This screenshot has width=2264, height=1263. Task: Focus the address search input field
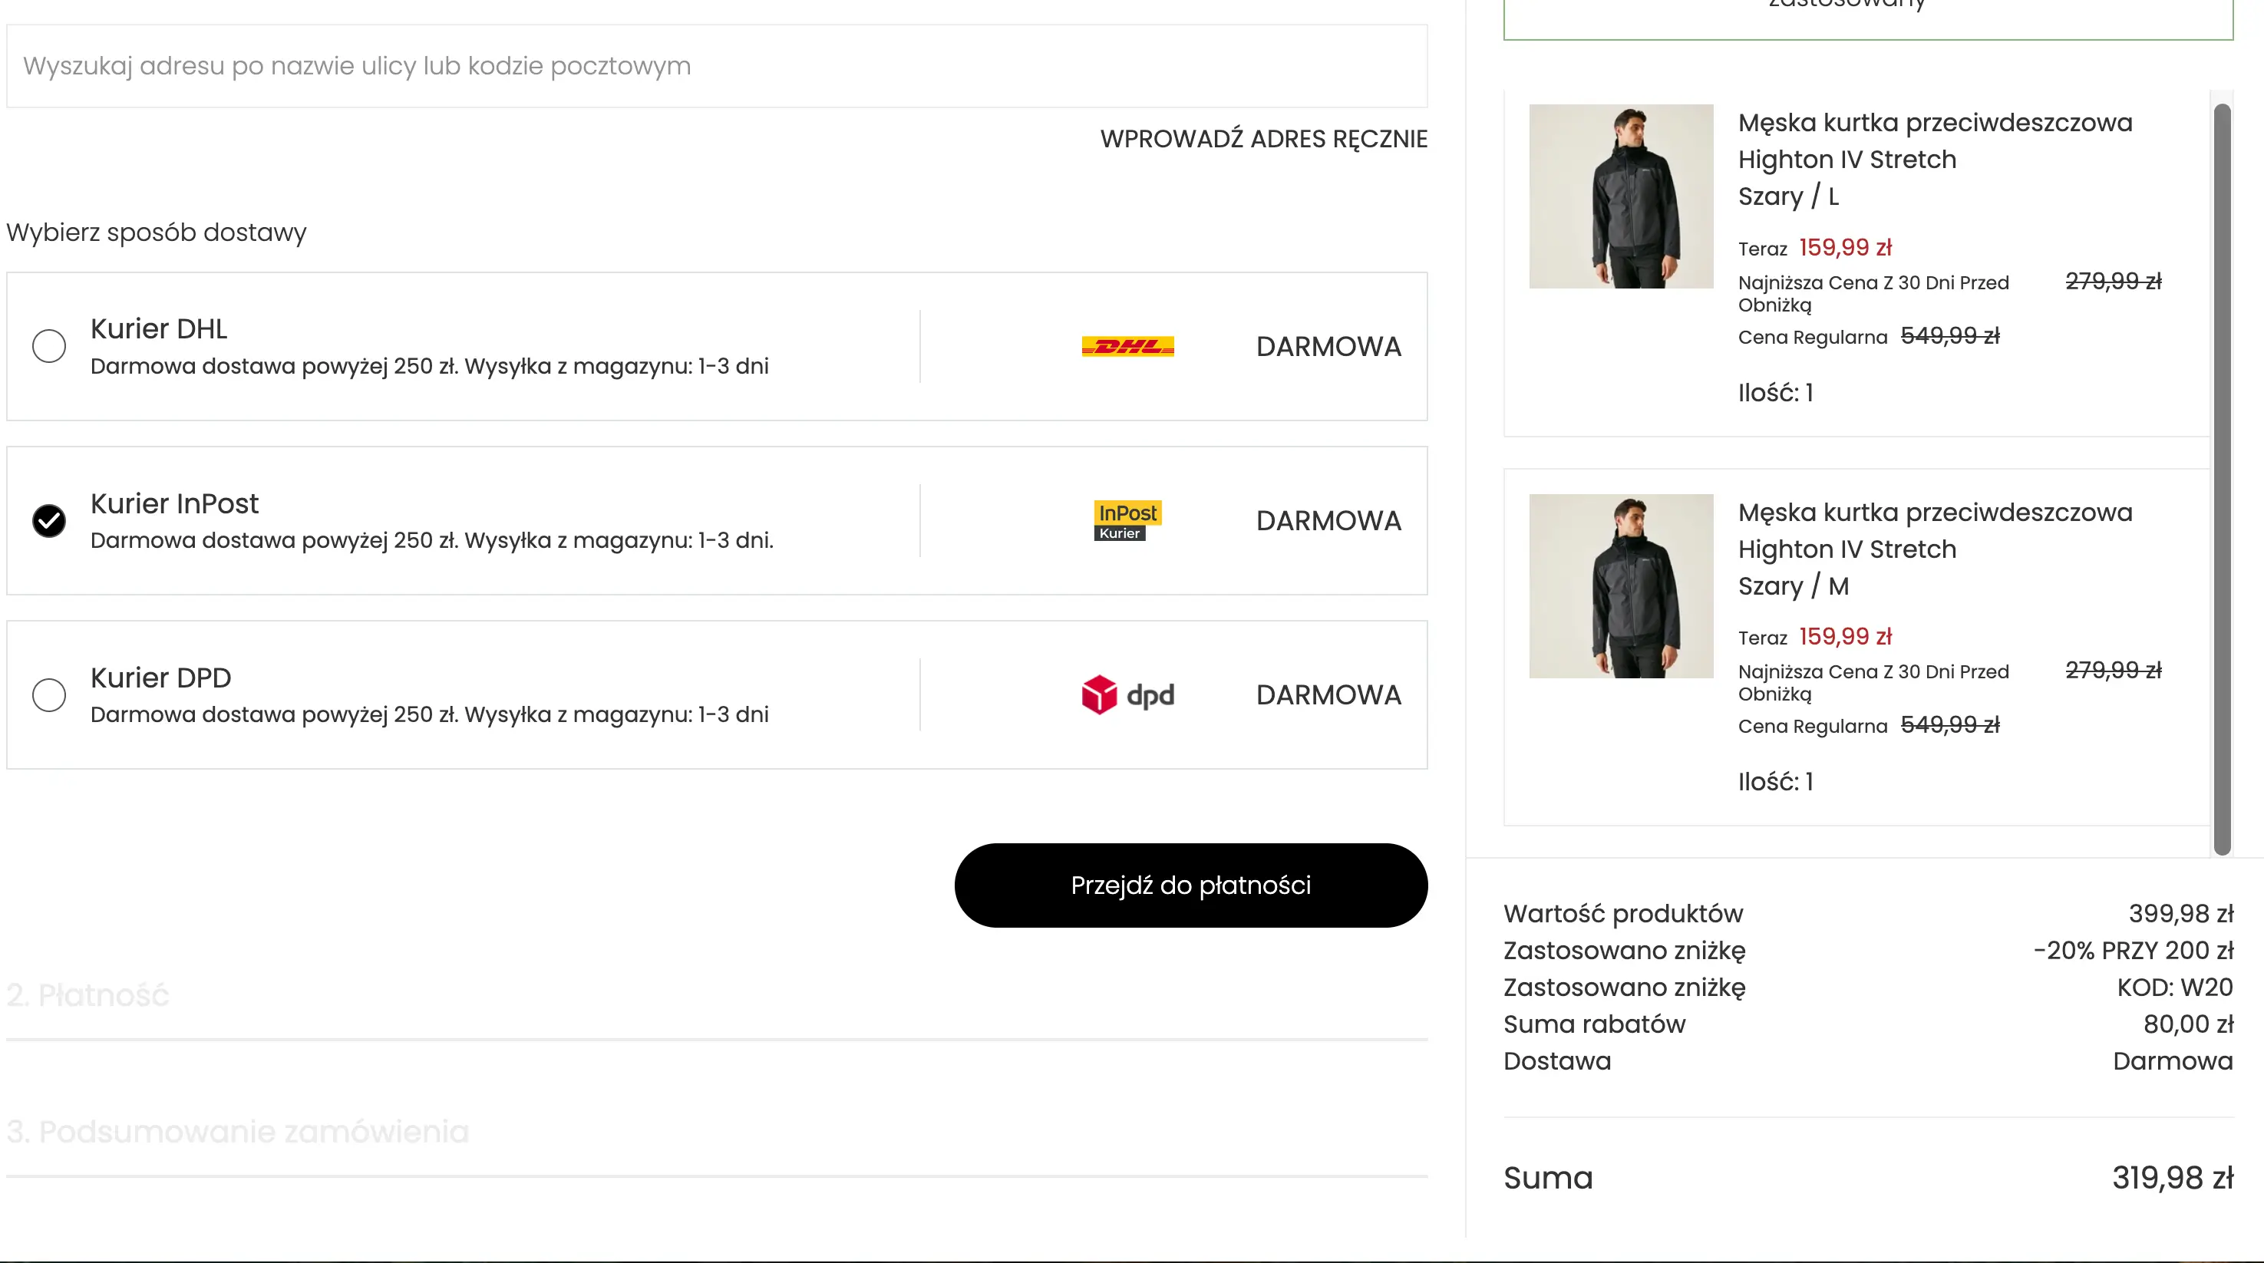click(x=716, y=66)
